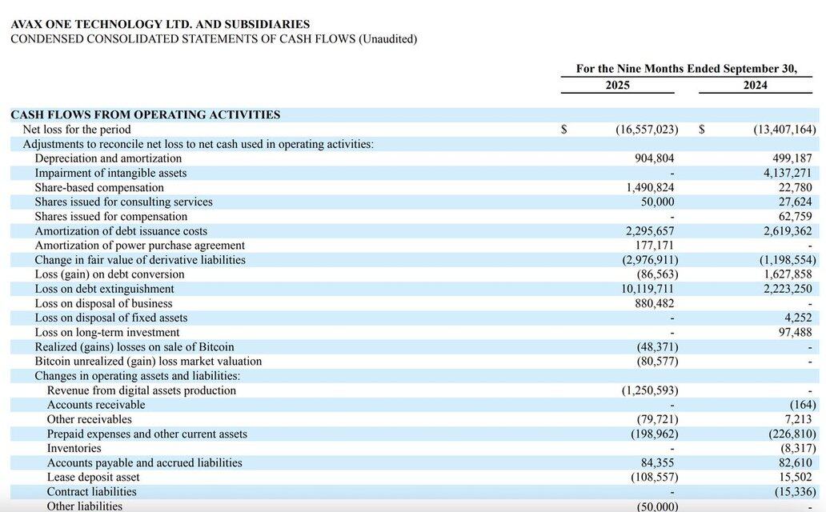Click the 'Lease deposit asset' row label
Viewport: 826px width, 512px height.
point(94,477)
